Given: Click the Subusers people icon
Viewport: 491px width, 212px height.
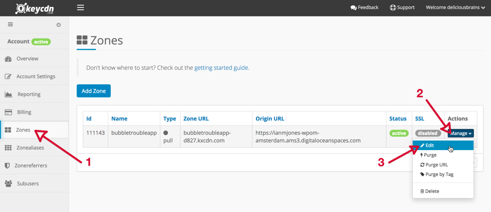Looking at the screenshot, I should click(x=8, y=183).
